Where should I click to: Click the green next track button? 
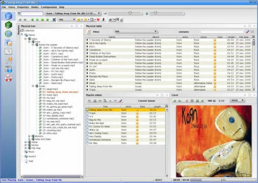coord(48,20)
